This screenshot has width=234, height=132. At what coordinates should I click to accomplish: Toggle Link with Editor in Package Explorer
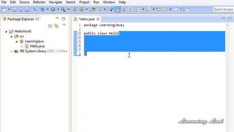tap(56, 26)
